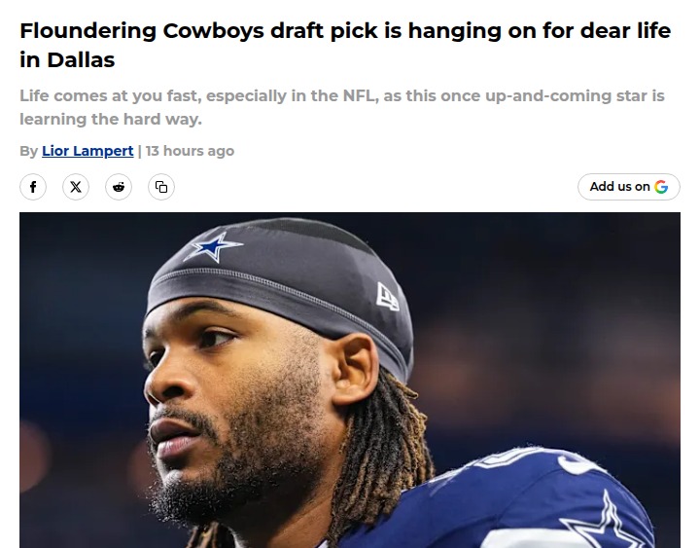The width and height of the screenshot is (700, 548).
Task: Share the article on X
Action: pyautogui.click(x=76, y=187)
